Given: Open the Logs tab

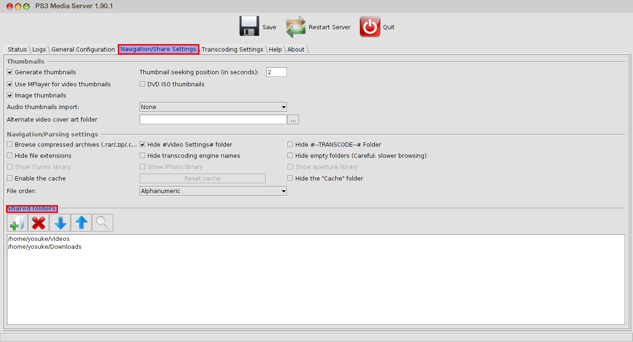Looking at the screenshot, I should pos(39,49).
